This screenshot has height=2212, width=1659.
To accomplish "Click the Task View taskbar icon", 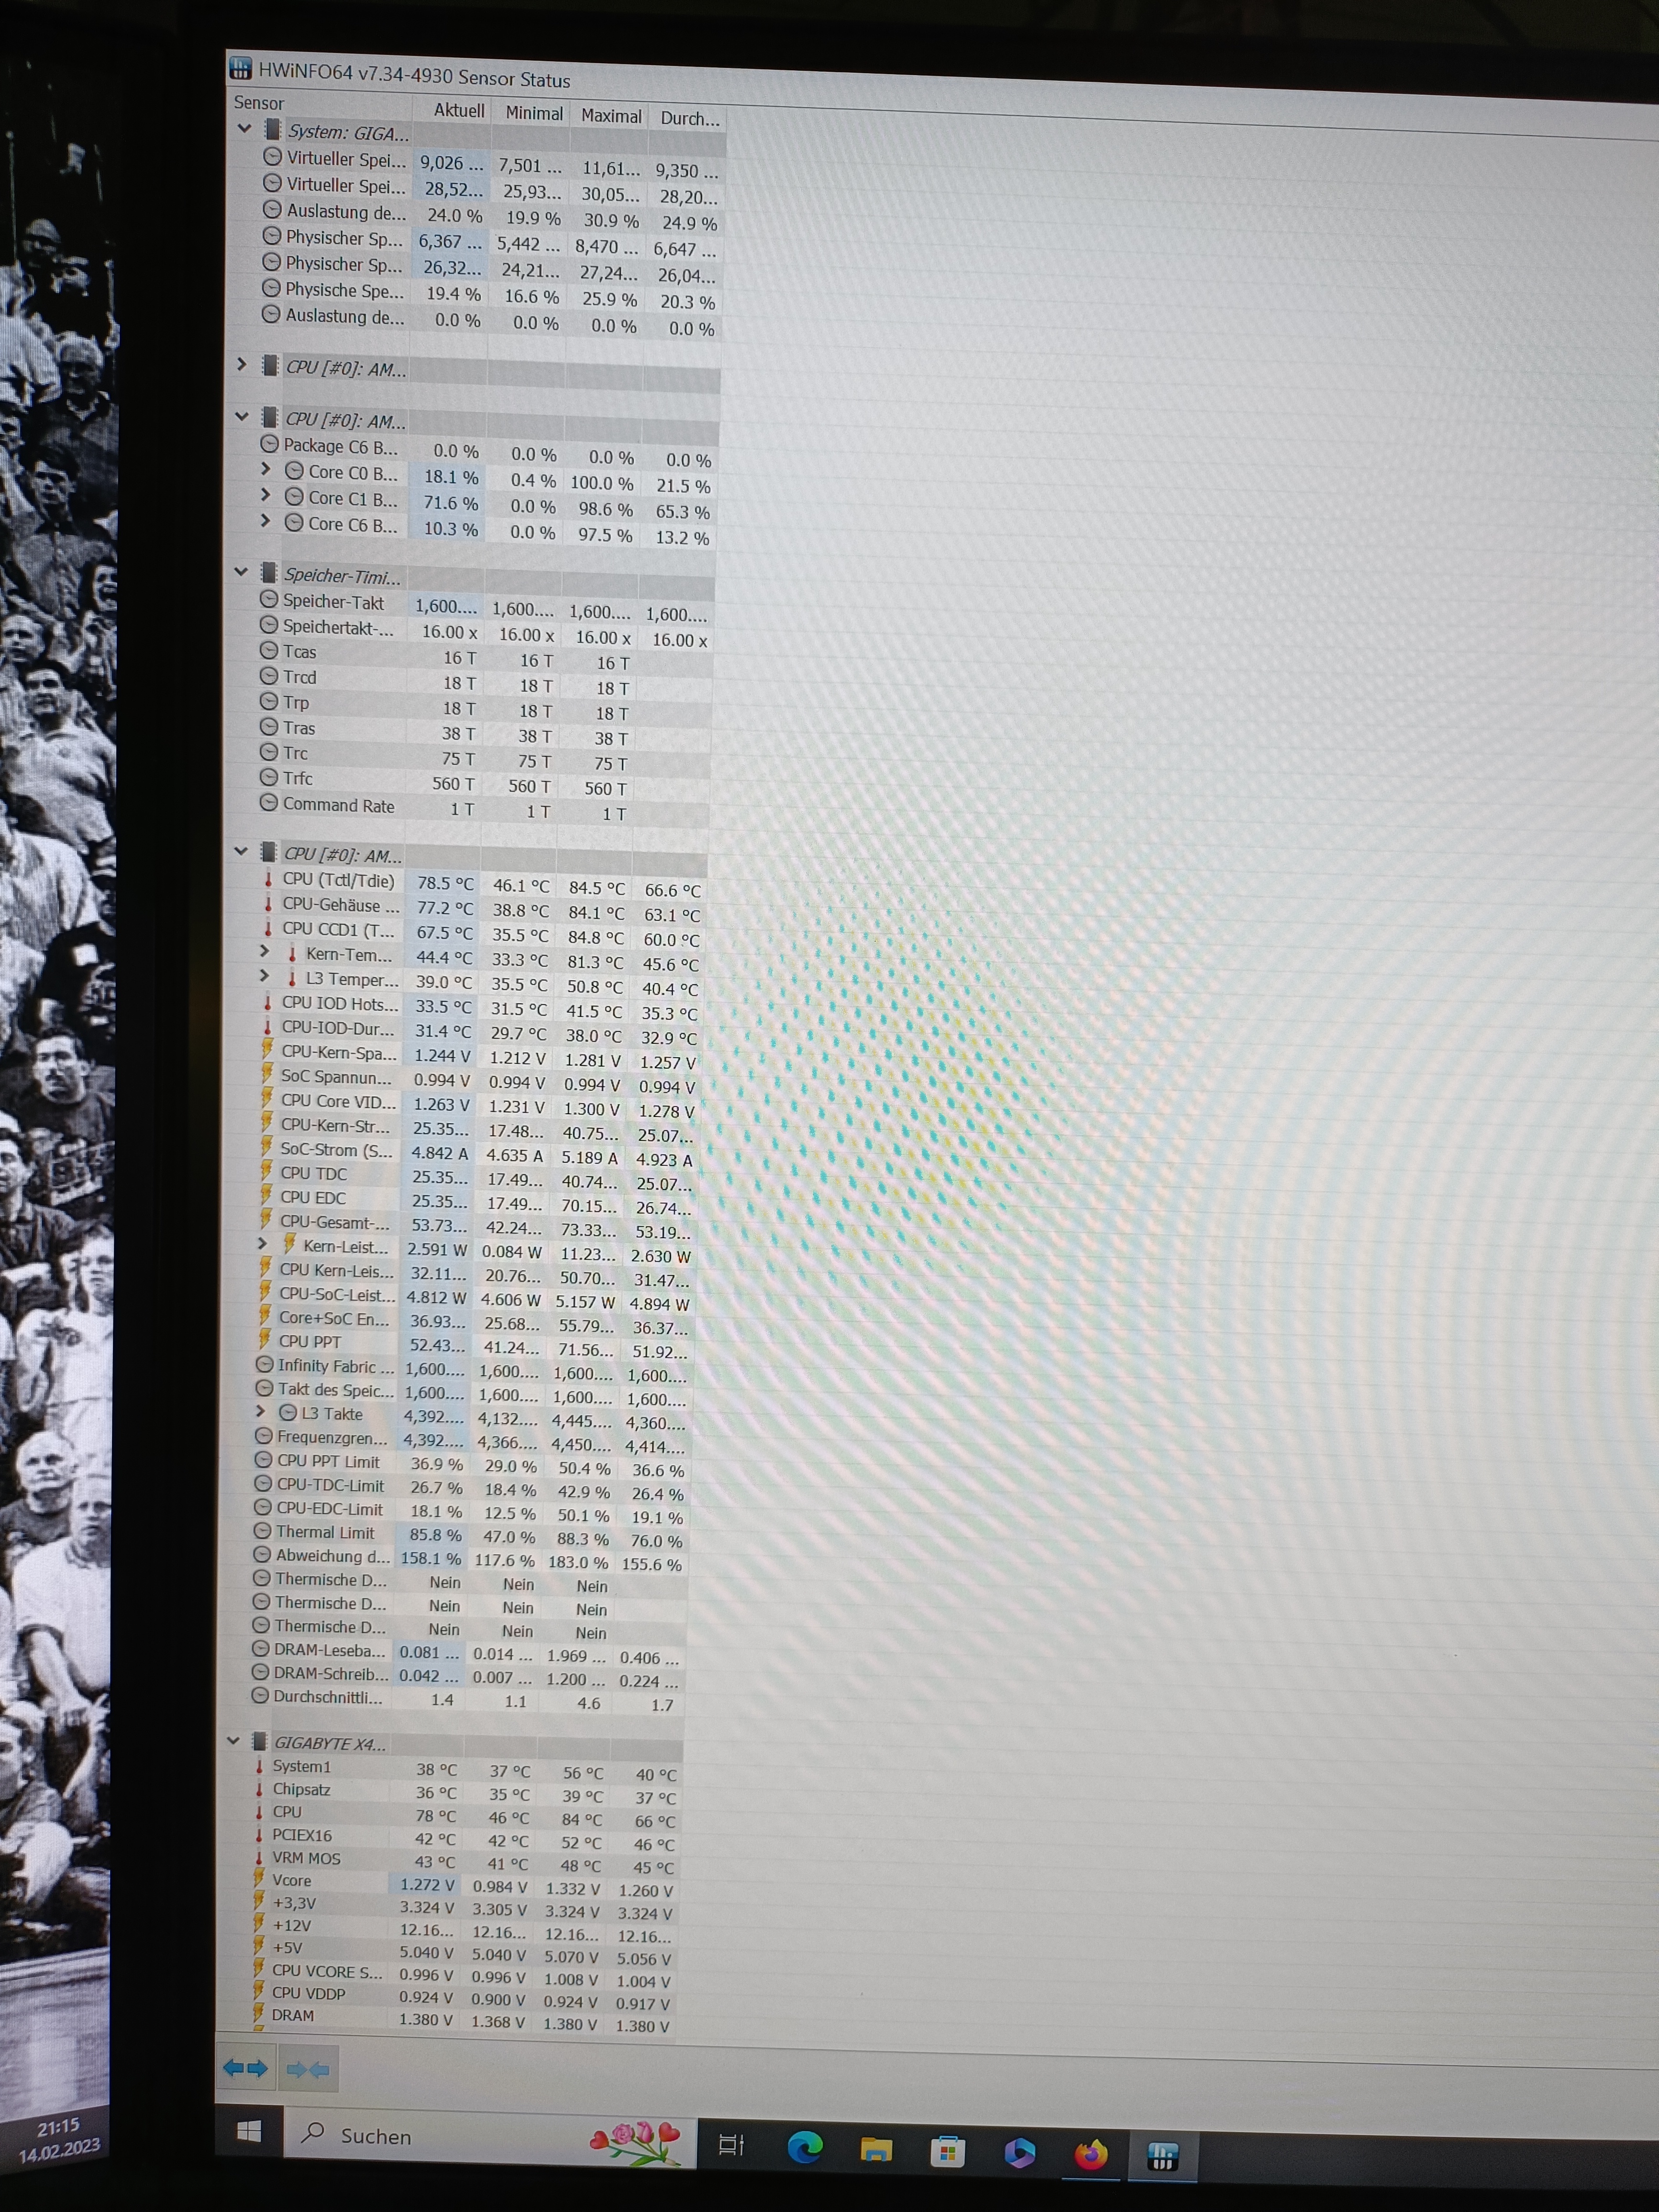I will click(732, 2145).
